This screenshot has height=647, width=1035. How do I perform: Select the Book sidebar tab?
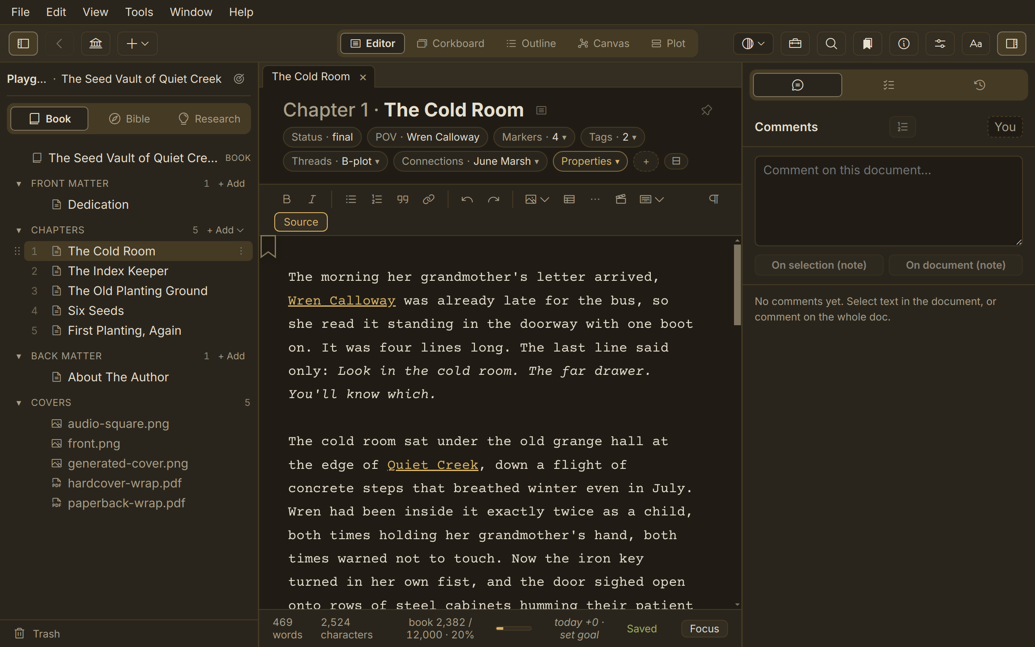tap(50, 119)
